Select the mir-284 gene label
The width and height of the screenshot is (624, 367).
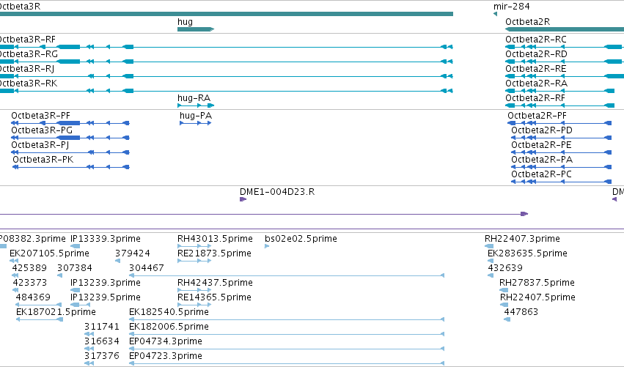click(511, 7)
